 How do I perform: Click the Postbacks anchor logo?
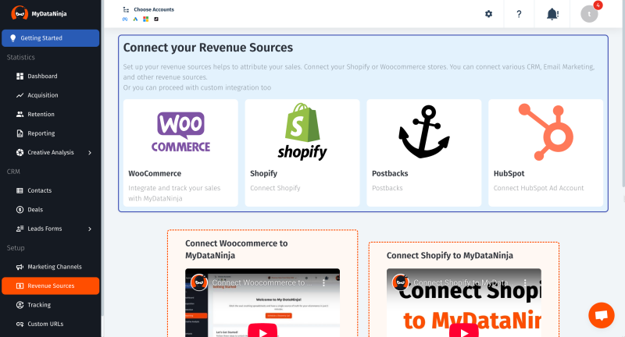coord(424,132)
